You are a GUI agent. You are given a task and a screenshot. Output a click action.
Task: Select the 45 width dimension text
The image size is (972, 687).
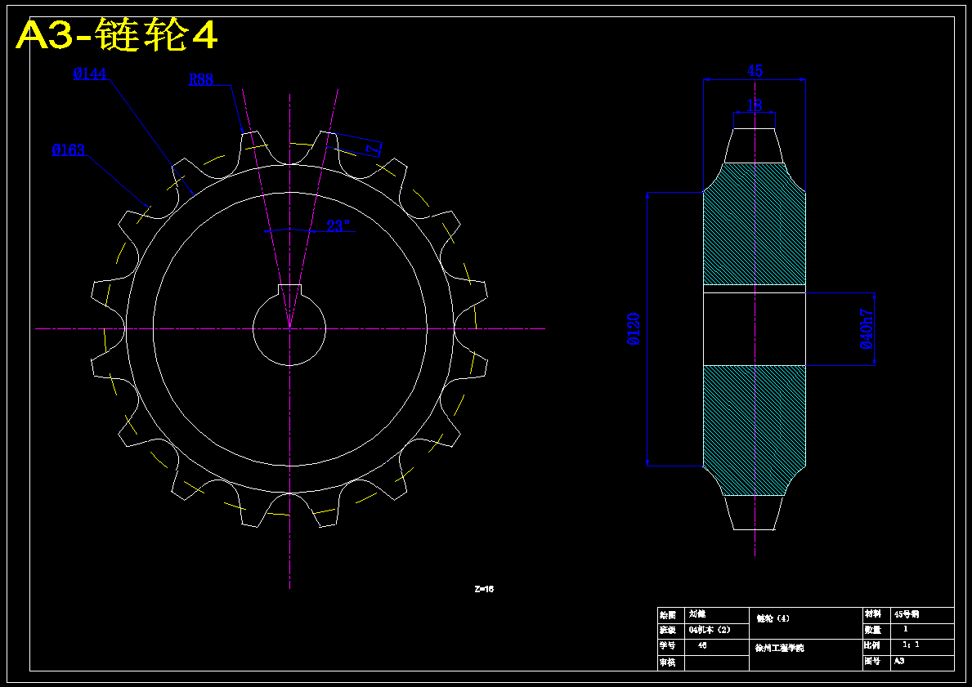(755, 70)
